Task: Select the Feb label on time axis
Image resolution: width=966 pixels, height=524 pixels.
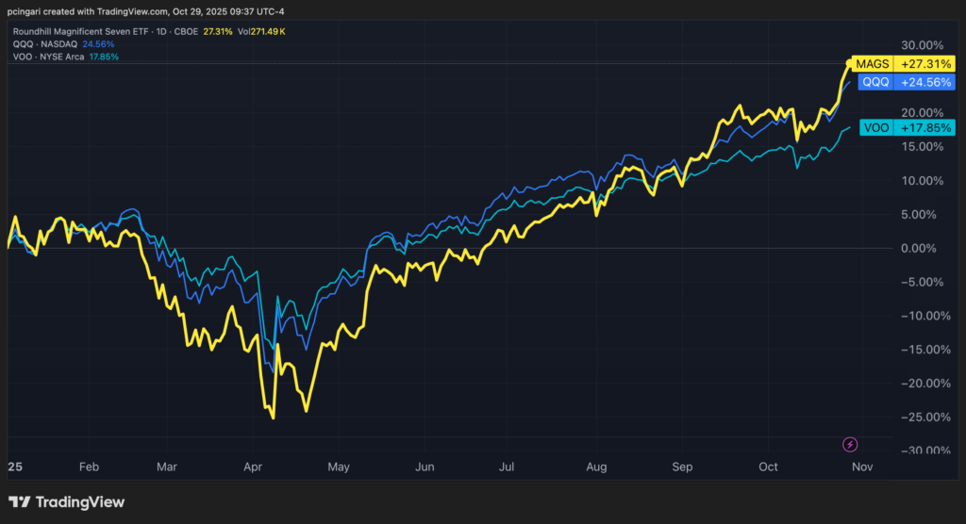Action: [89, 467]
